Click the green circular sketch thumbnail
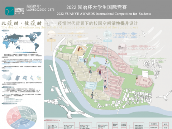The image size is (172, 129). [x=134, y=60]
